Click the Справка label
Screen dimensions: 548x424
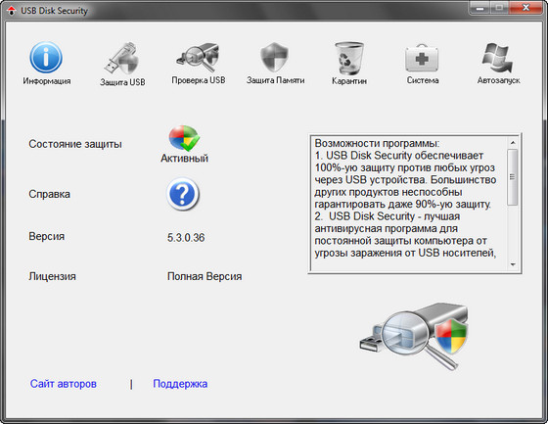(x=49, y=194)
